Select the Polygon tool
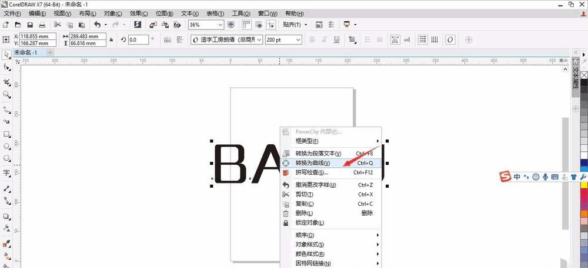588x268 pixels. [x=6, y=158]
